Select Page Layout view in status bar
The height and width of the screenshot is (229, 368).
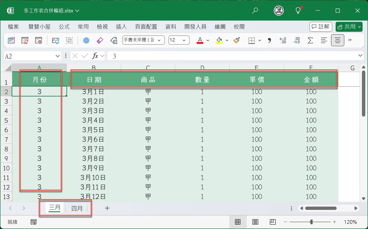[255, 222]
